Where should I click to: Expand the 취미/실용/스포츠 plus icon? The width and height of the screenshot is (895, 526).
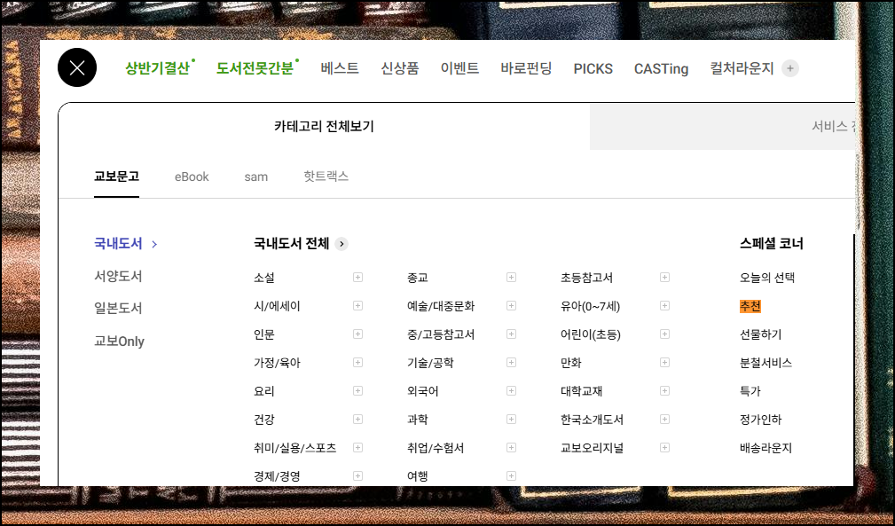pos(357,447)
